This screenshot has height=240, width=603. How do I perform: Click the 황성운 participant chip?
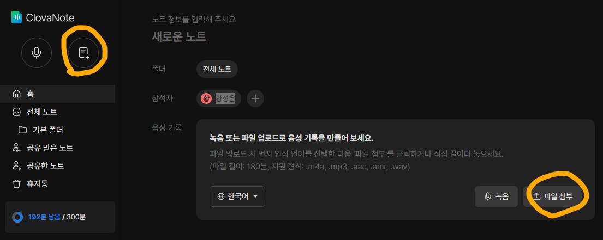pos(218,99)
